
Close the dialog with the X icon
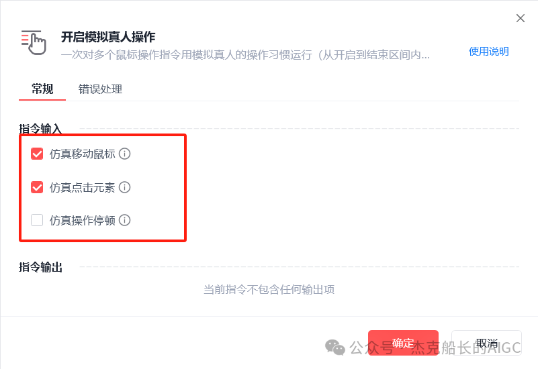point(521,18)
